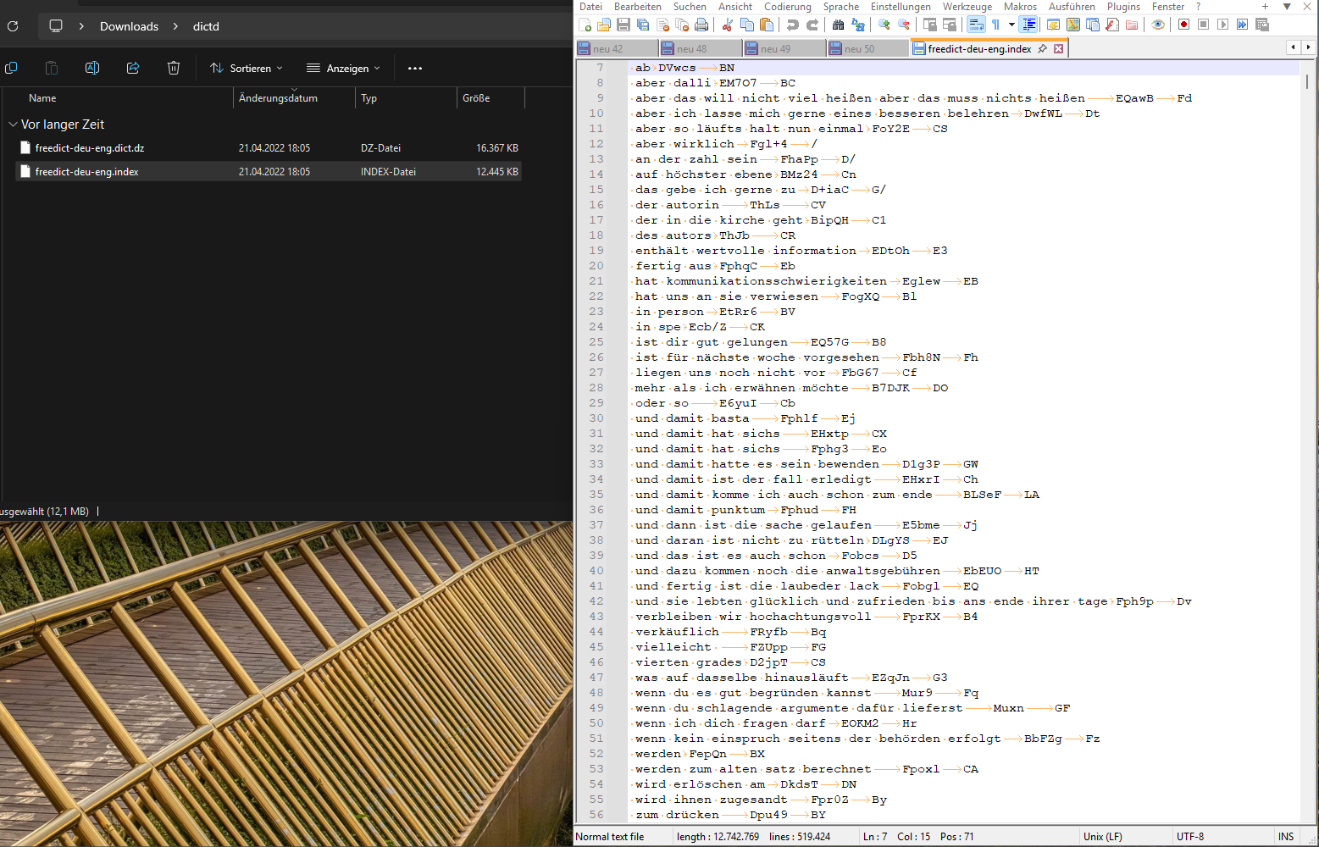Save the current file in Notepad++

pos(623,25)
